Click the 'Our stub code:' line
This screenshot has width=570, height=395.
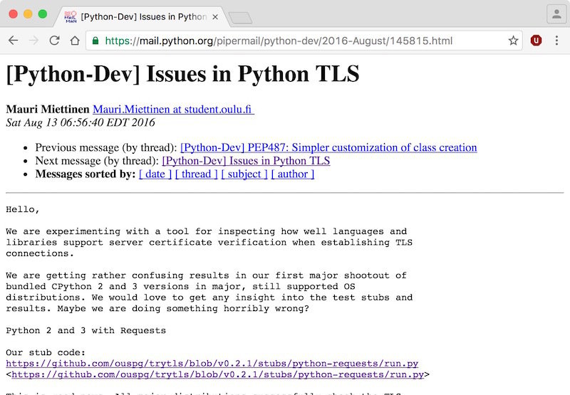point(46,352)
